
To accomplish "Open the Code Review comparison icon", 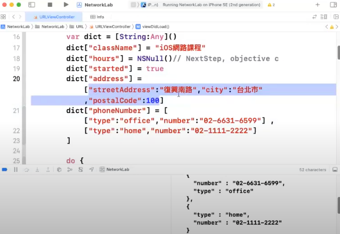I will (x=314, y=17).
